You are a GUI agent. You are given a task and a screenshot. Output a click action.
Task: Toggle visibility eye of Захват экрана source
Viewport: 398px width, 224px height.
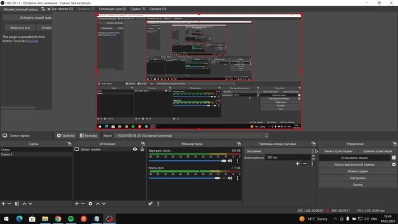[135, 149]
